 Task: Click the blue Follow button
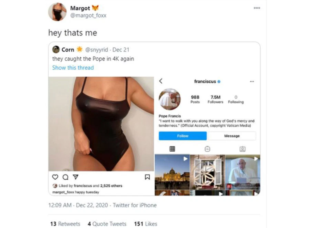[183, 136]
